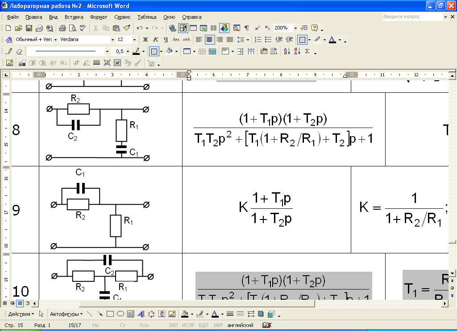Insert a Microsoft Excel worksheet
The height and width of the screenshot is (331, 457).
click(204, 28)
